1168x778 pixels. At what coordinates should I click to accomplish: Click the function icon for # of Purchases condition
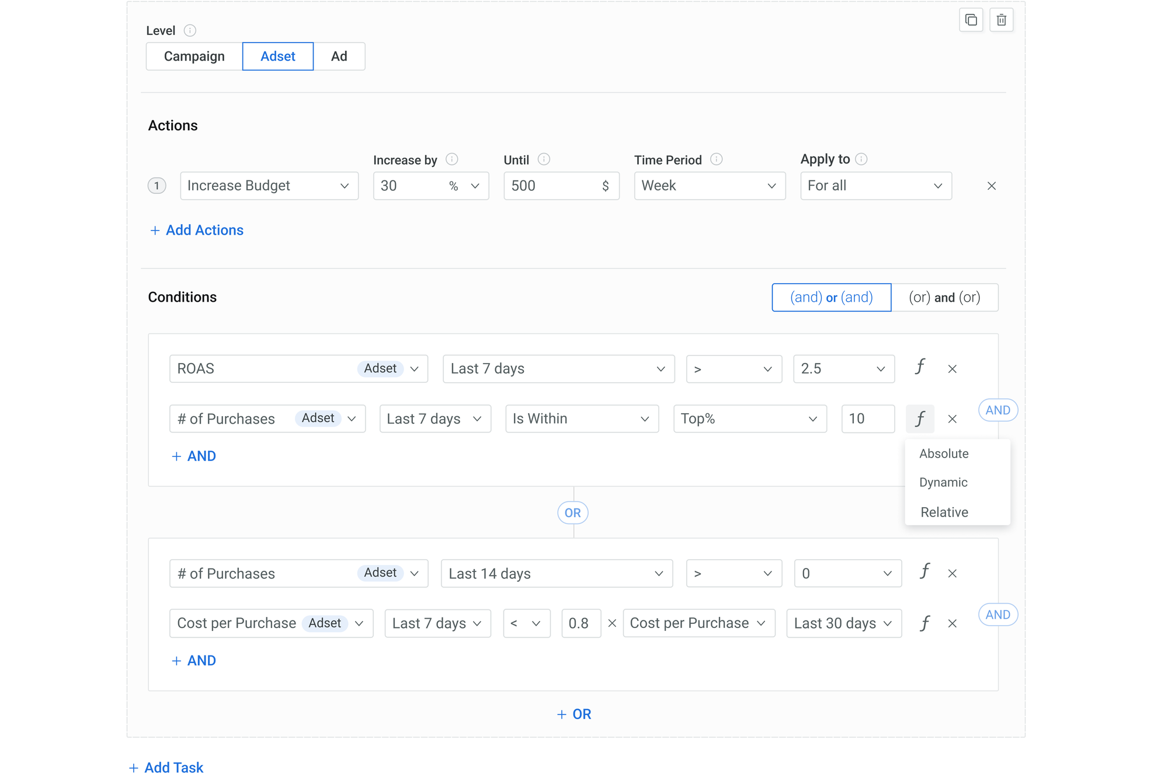coord(920,418)
